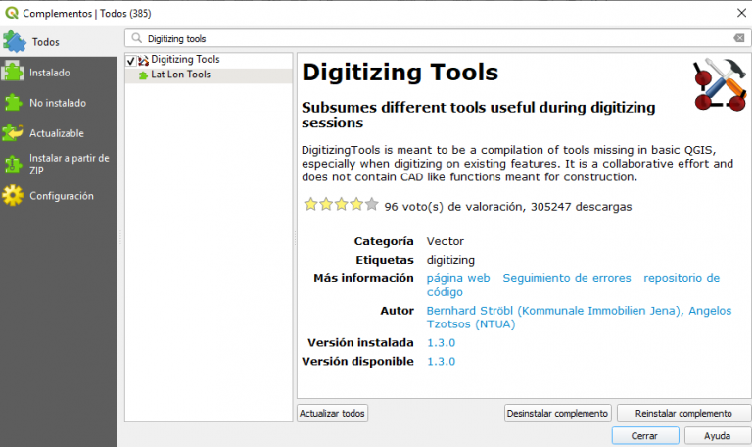Screen dimensions: 752x447
Task: Clear the search field text
Action: pos(739,38)
